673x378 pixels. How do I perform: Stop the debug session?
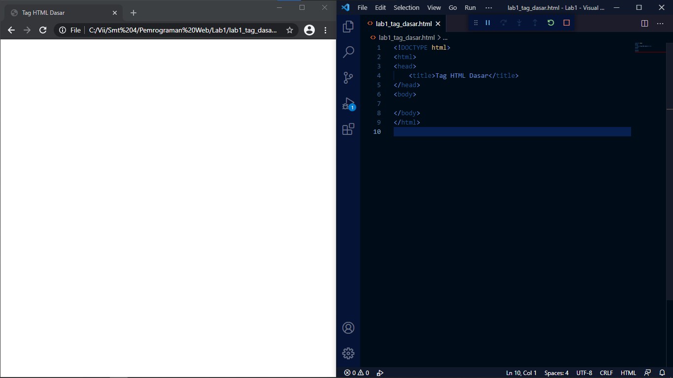click(566, 22)
